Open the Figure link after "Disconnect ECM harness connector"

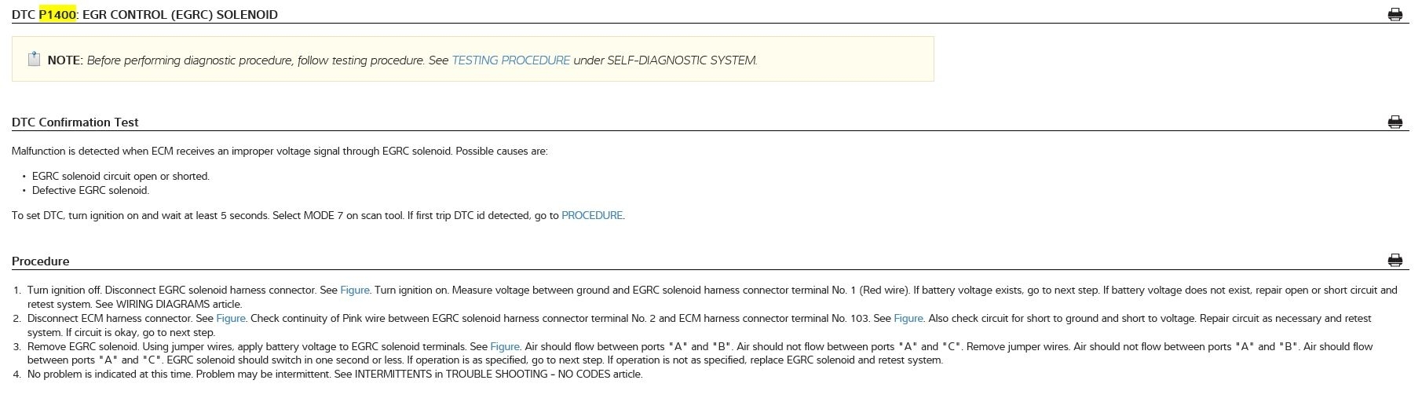231,318
